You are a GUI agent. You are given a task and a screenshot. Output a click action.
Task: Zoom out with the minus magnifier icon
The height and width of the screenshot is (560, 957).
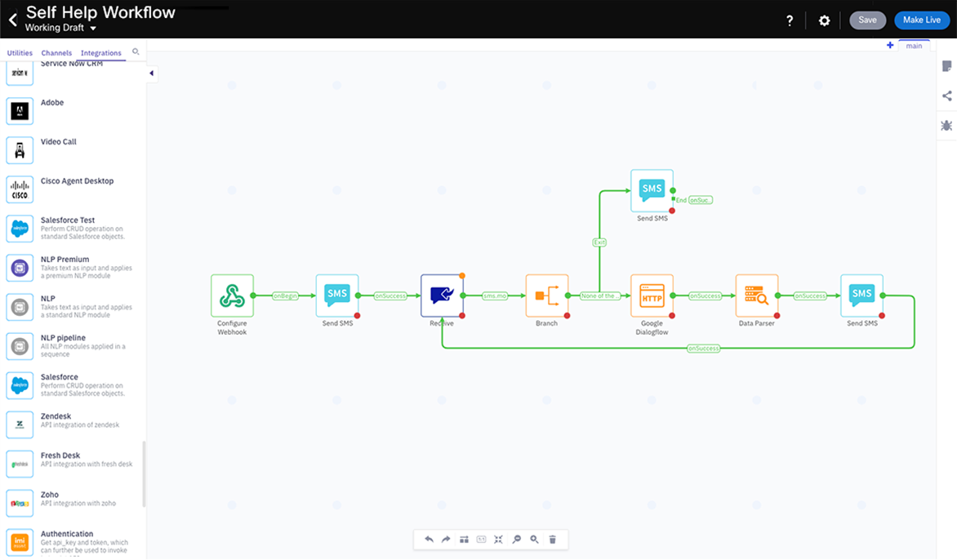coord(517,540)
